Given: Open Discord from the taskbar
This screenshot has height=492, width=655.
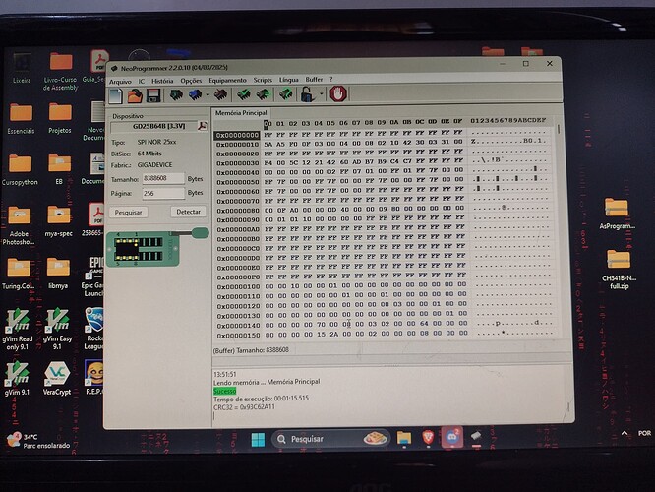Looking at the screenshot, I should (x=452, y=438).
